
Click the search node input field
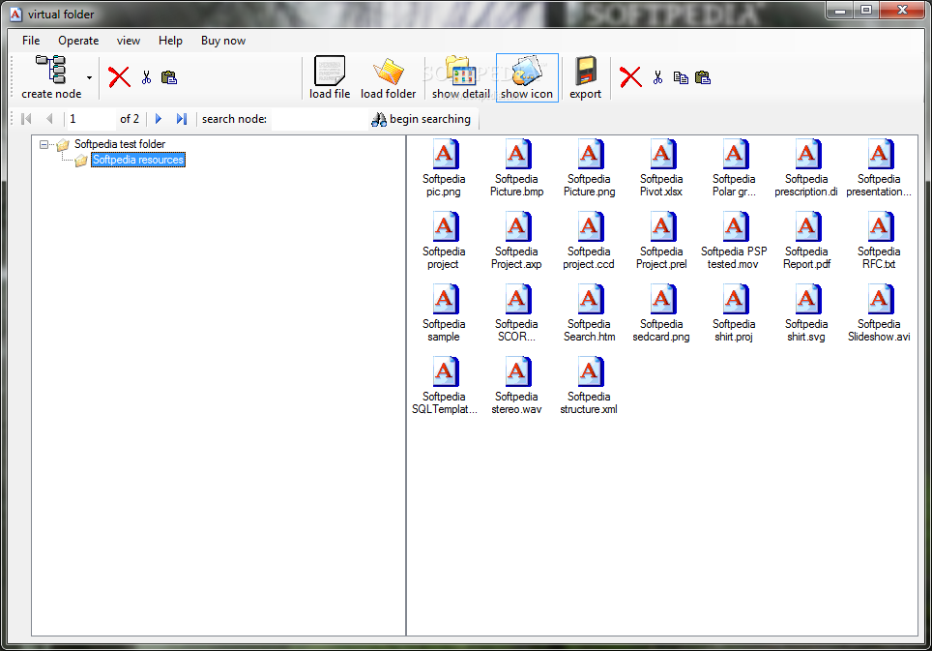click(x=318, y=119)
